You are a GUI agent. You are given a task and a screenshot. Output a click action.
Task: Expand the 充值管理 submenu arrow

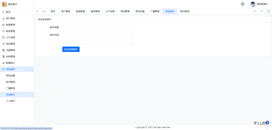tap(29, 50)
